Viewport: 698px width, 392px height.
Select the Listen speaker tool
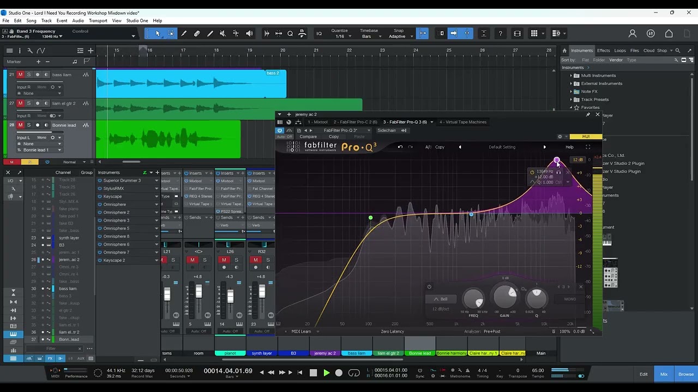tap(249, 33)
